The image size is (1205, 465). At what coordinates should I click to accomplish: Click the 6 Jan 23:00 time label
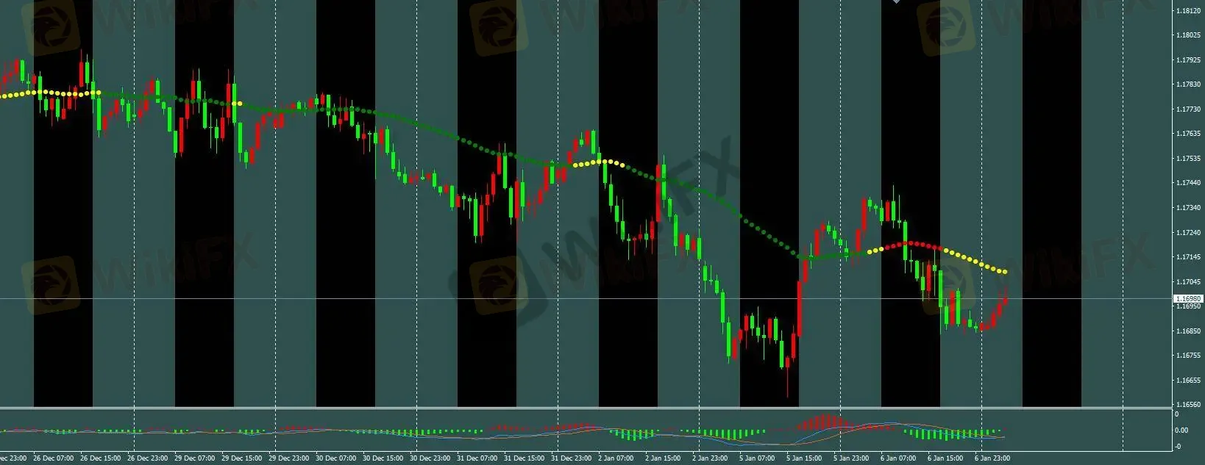click(x=992, y=458)
